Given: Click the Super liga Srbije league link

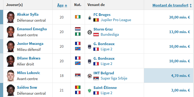Looking at the screenshot, I should coord(114,78).
